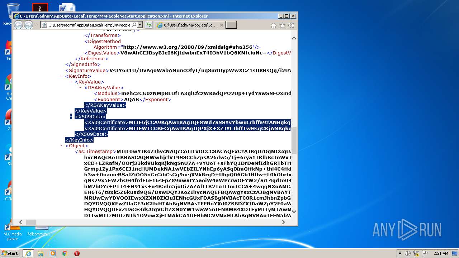
Task: Show hidden system tray icons
Action: click(x=400, y=253)
